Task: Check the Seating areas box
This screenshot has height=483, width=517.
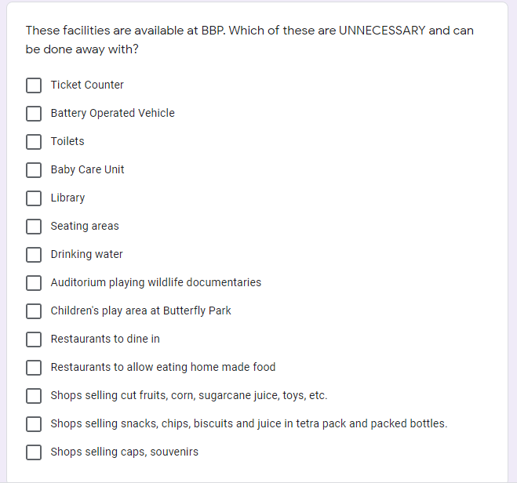Action: [34, 226]
